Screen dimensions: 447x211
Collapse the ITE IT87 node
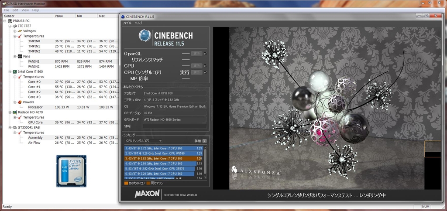(x=10, y=26)
